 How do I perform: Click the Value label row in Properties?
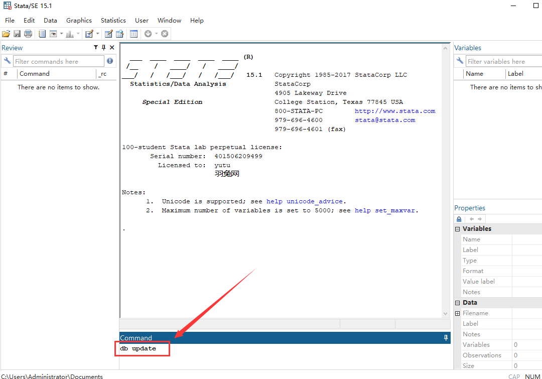tap(501, 282)
